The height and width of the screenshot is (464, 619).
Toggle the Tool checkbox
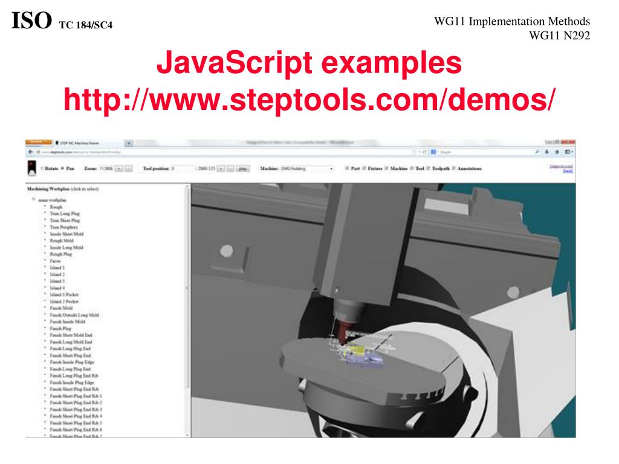click(412, 169)
